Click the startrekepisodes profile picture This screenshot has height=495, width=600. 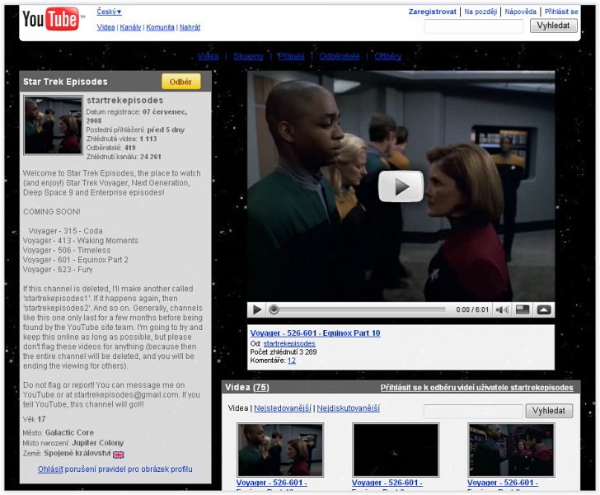click(54, 125)
